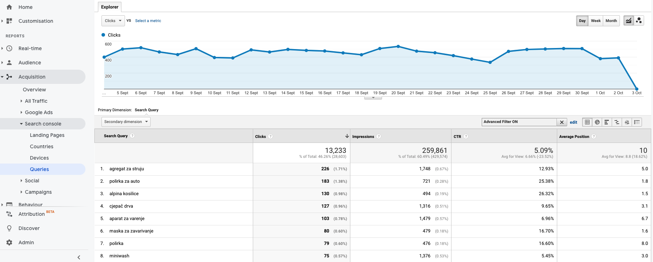This screenshot has width=653, height=262.
Task: Select the 'alpina kosilice' query row
Action: tap(373, 194)
